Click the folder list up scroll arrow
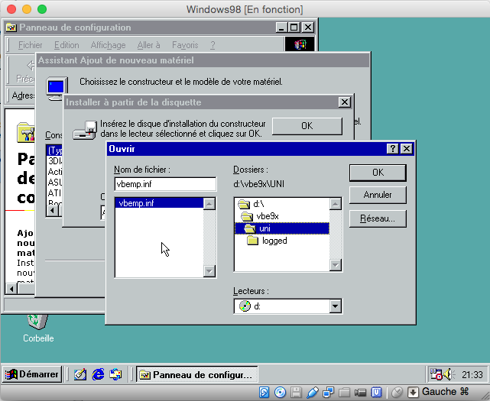Viewport: 490px width, 401px height. tap(335, 204)
